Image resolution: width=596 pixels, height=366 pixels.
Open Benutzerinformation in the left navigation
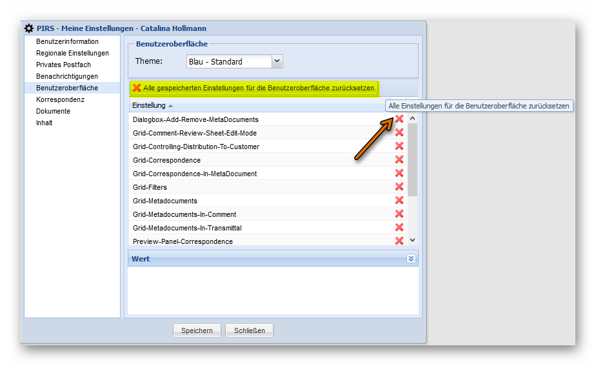click(67, 41)
